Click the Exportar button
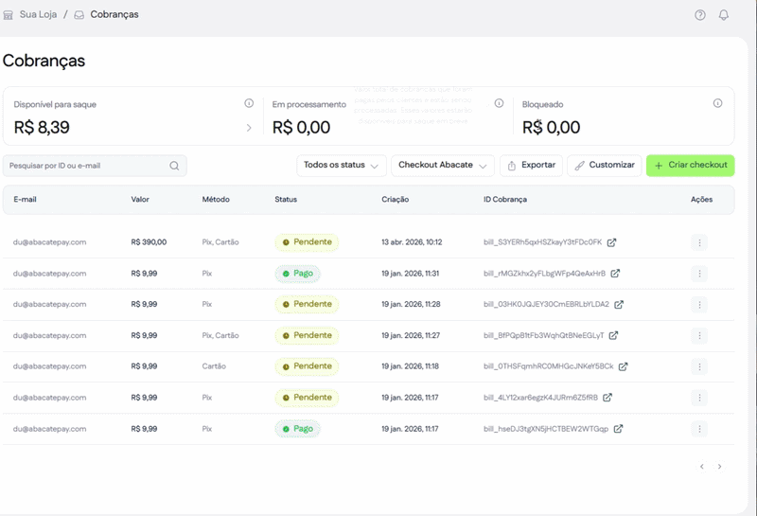This screenshot has width=757, height=516. (531, 166)
